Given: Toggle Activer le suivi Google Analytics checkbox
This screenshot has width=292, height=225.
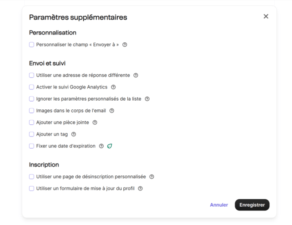Looking at the screenshot, I should pos(31,87).
